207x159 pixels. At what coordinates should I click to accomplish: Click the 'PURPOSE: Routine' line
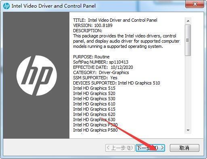pos(91,57)
